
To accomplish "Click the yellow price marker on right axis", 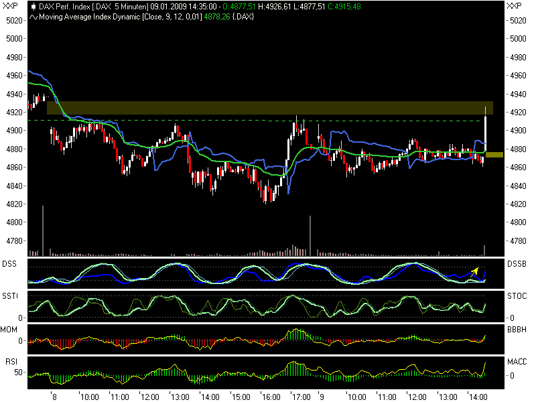I will 494,155.
